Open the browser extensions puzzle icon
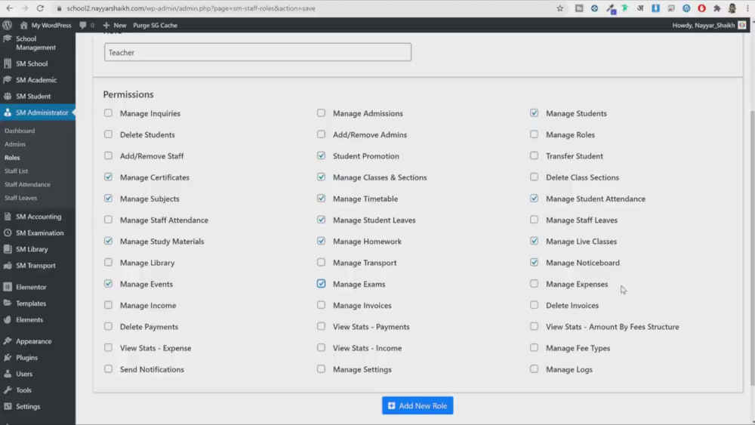 tap(716, 8)
